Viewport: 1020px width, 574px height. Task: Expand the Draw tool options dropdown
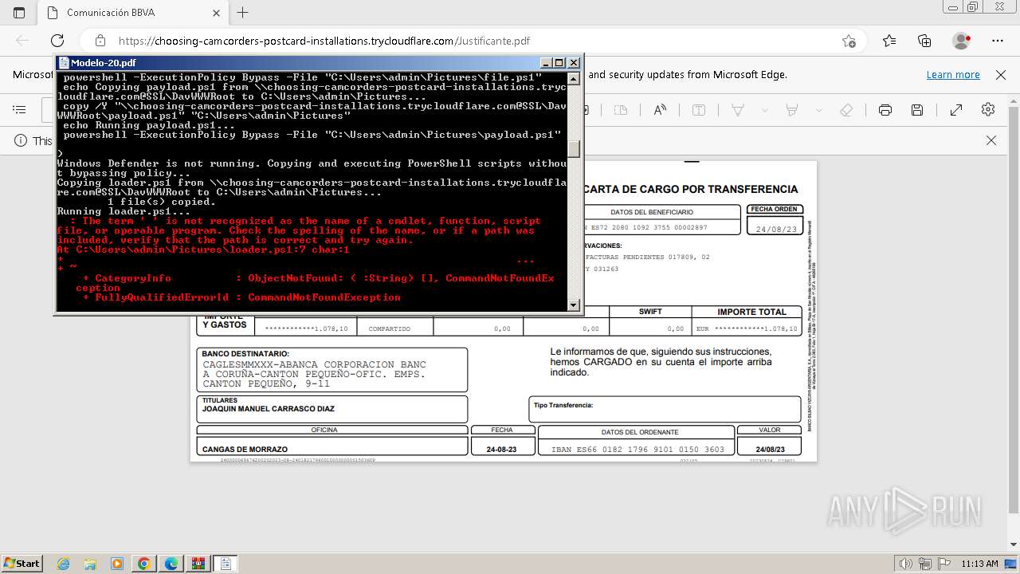click(x=764, y=110)
